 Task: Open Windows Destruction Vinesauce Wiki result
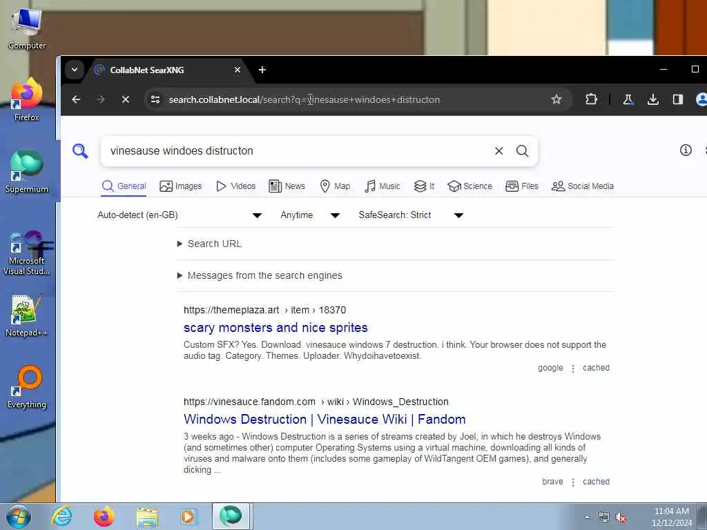325,419
